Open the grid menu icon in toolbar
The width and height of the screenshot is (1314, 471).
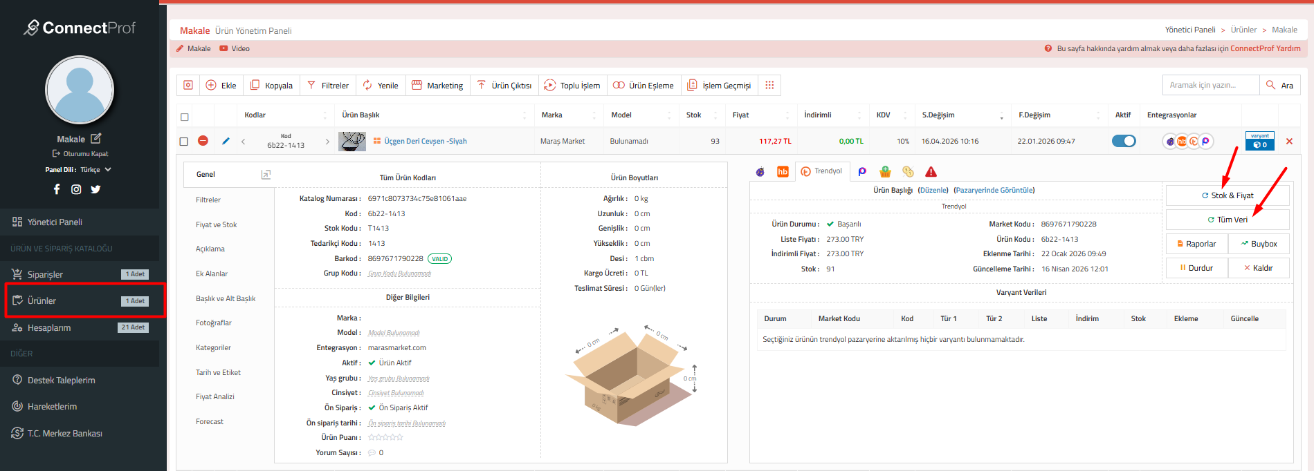coord(769,85)
